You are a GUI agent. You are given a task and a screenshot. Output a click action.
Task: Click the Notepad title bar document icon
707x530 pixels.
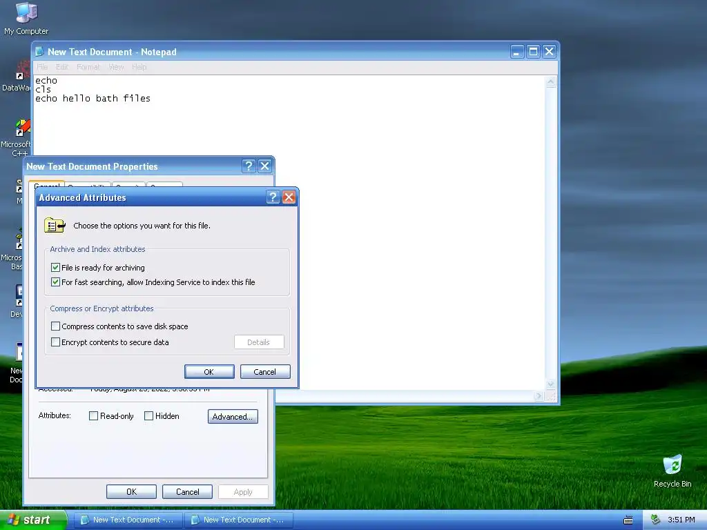(x=39, y=52)
